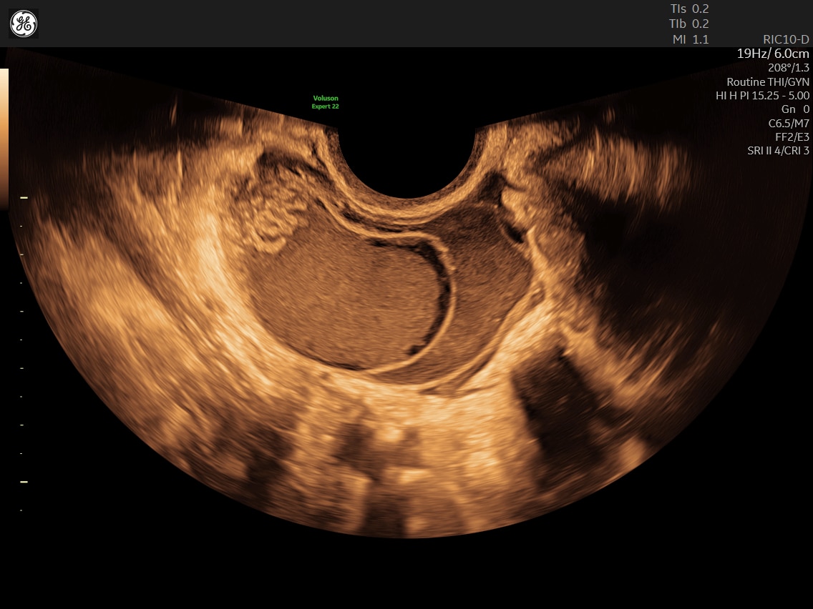Click the GE logo icon
This screenshot has height=609, width=813.
coord(24,24)
